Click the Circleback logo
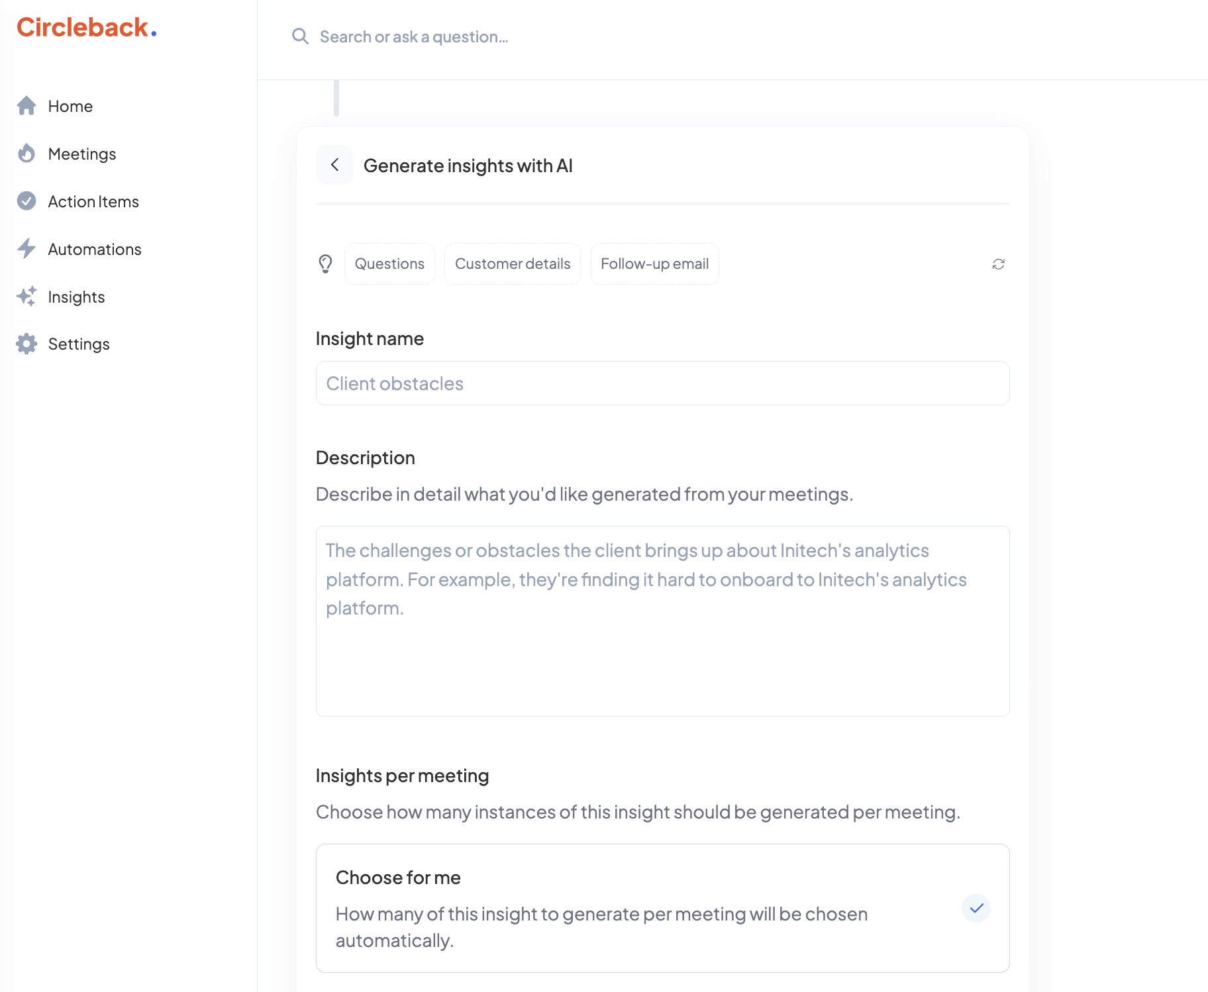 (x=87, y=27)
